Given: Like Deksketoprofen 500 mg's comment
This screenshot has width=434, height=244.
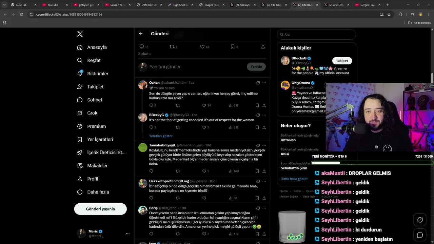Looking at the screenshot, I should click(204, 198).
